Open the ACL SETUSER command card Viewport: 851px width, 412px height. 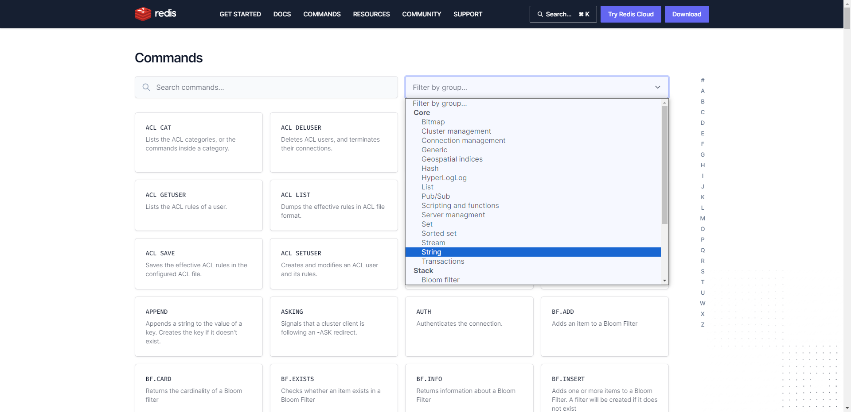pyautogui.click(x=334, y=264)
